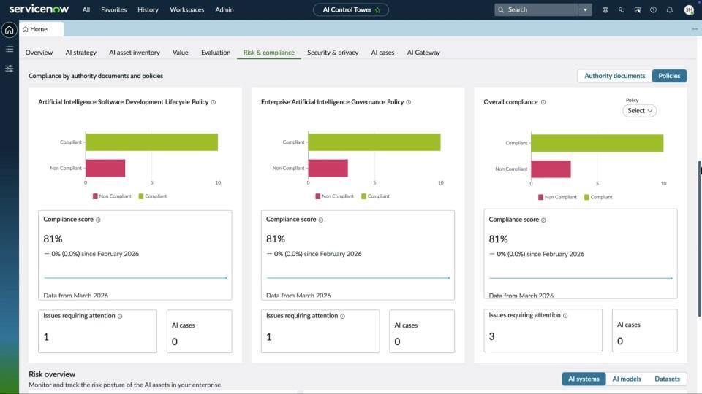Viewport: 702px width, 394px height.
Task: Open the more options ellipsis in tab bar
Action: pos(695,29)
